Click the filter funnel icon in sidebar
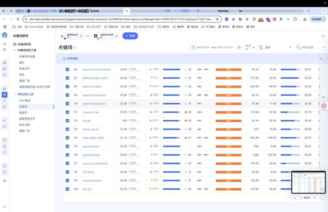The width and height of the screenshot is (328, 212). pyautogui.click(x=5, y=152)
